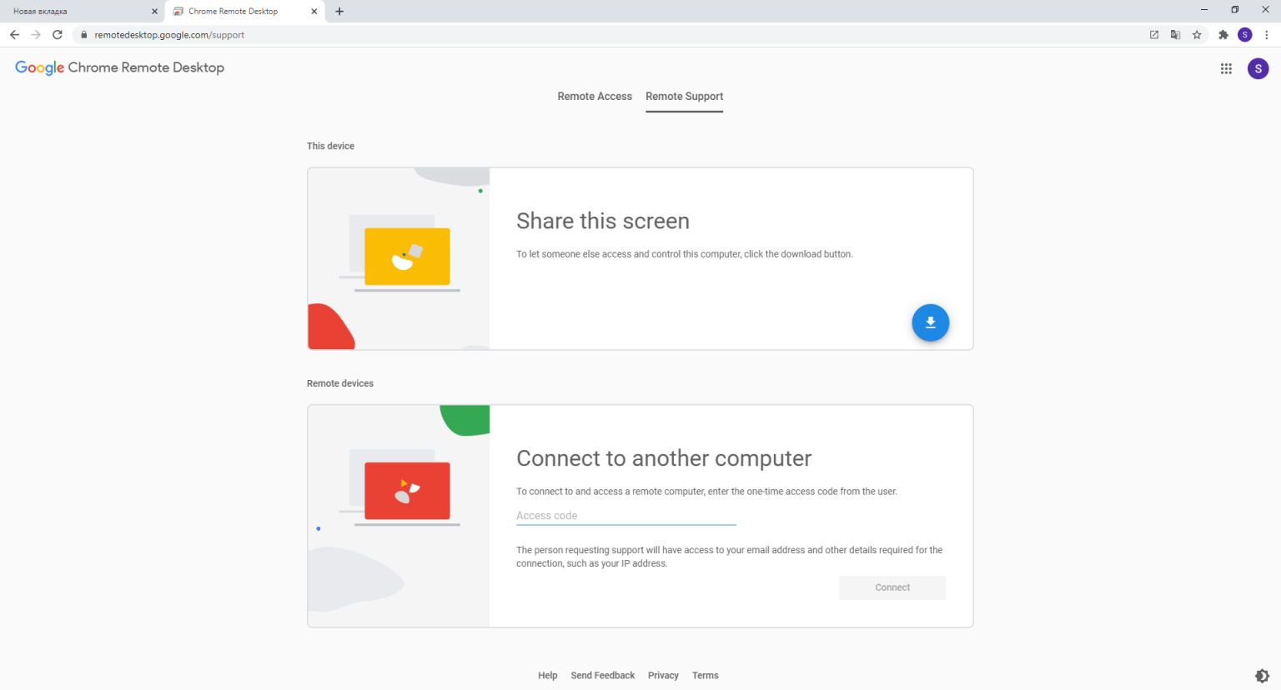Click the address bar URL
This screenshot has width=1281, height=690.
click(x=169, y=35)
